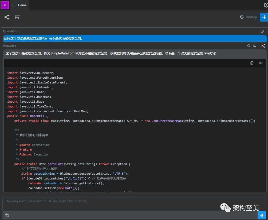This screenshot has width=268, height=220.
Task: Open settings with the gear icon
Action: pos(266,5)
